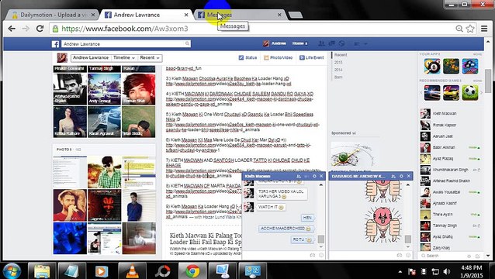Attach photo in DABANGG group chat input
This screenshot has width=495, height=279.
(400, 255)
